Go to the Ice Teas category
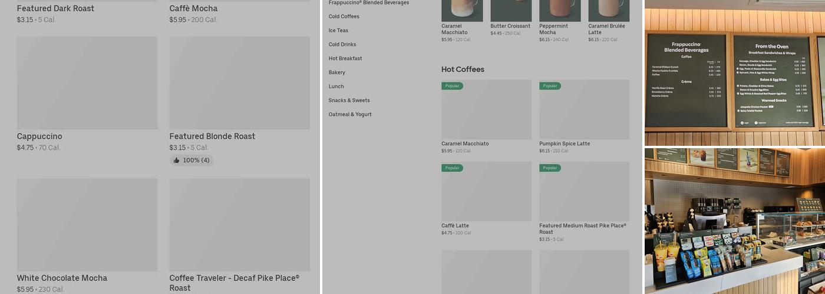Viewport: 825px width, 294px height. [338, 31]
